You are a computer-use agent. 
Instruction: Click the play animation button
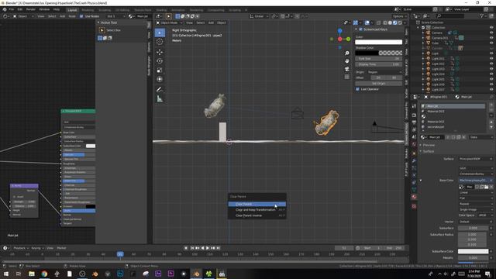tap(208, 248)
